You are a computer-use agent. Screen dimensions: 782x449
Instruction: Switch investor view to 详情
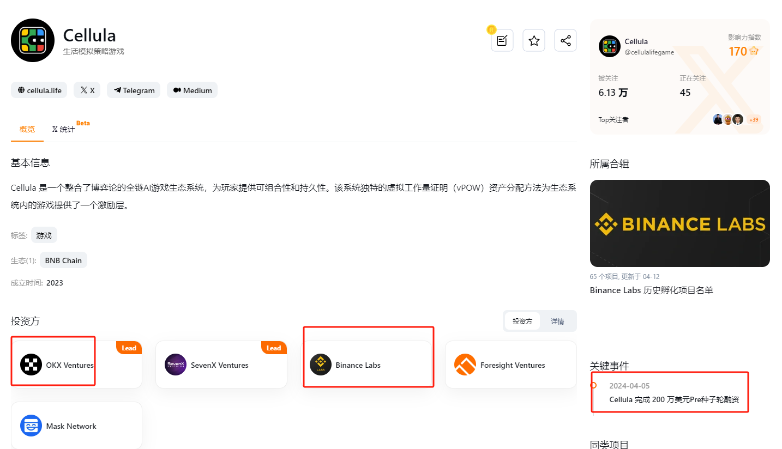(x=557, y=321)
